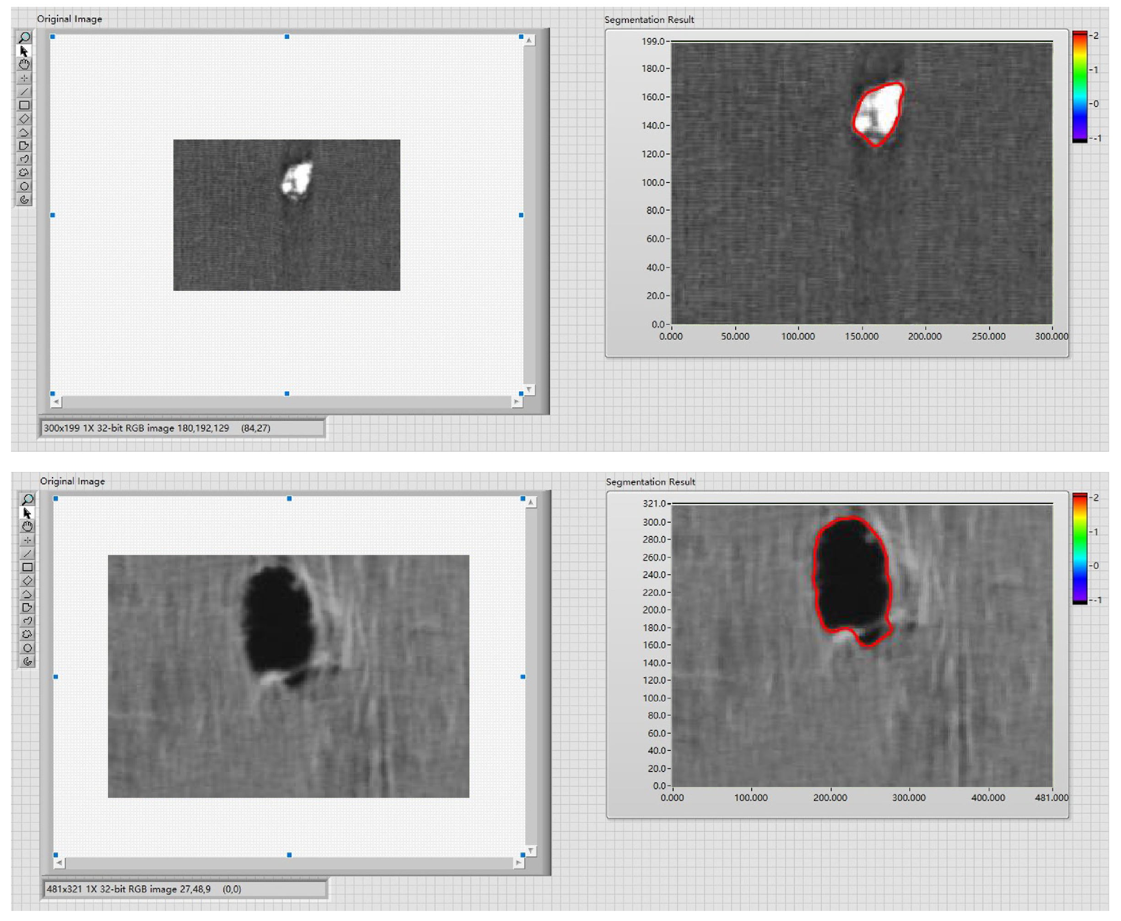Click the status bar reading 300x199 1X 32-bit RGB

[x=183, y=428]
